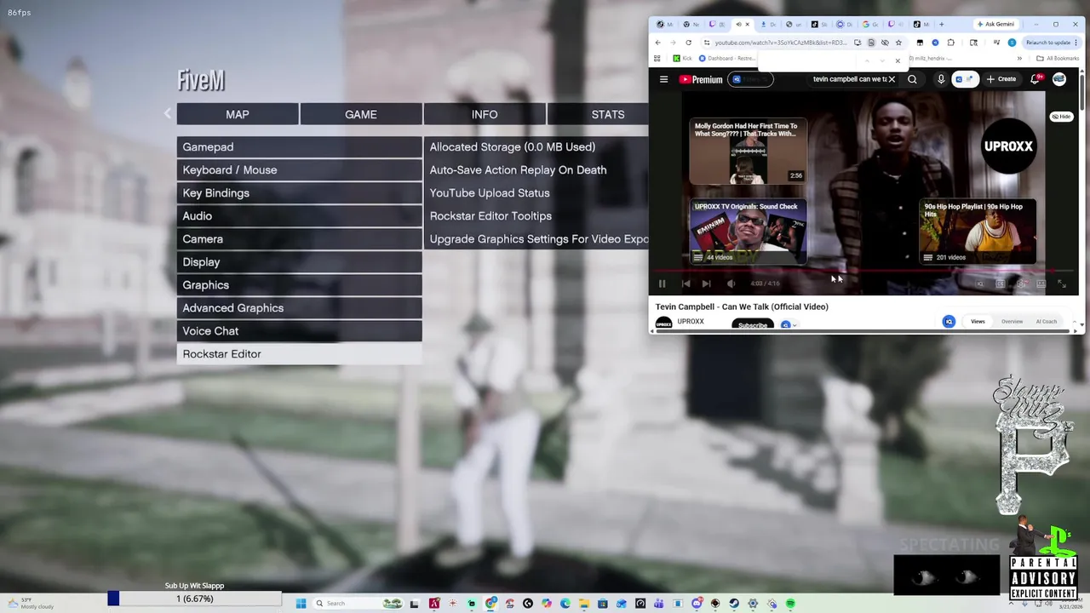Bookmark this page with the star icon

tap(898, 43)
